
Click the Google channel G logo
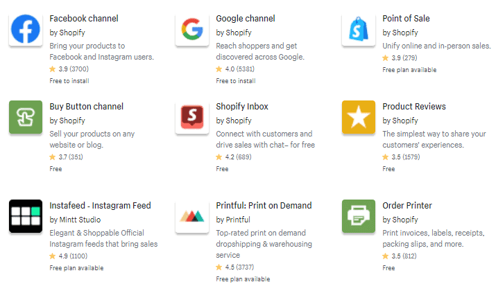click(192, 28)
